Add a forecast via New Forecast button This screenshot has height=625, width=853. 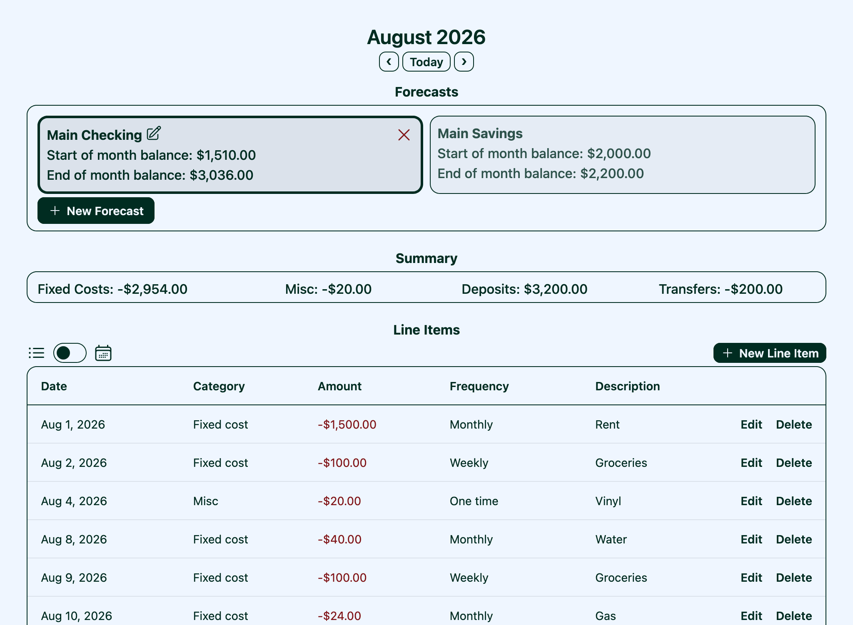tap(96, 211)
